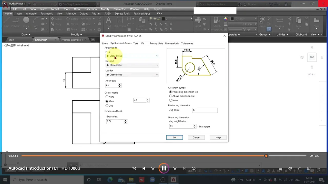Go to previous track in media player
Viewport: 328px width, 184px height.
(x=143, y=168)
